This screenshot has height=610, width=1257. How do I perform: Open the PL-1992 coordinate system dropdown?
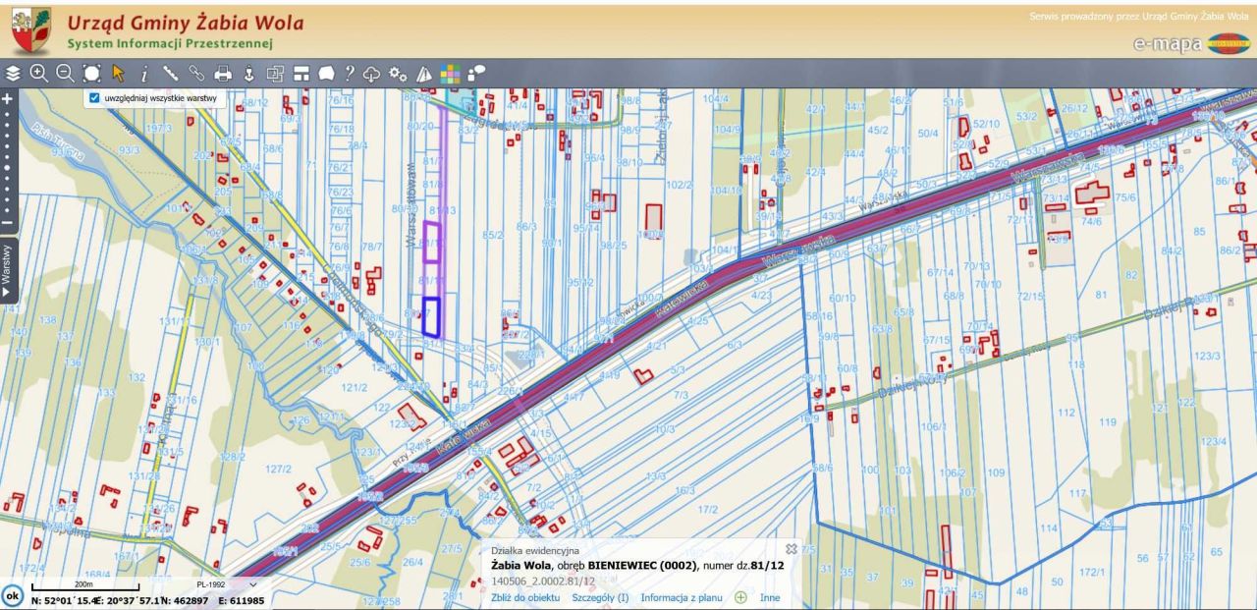coord(226,584)
